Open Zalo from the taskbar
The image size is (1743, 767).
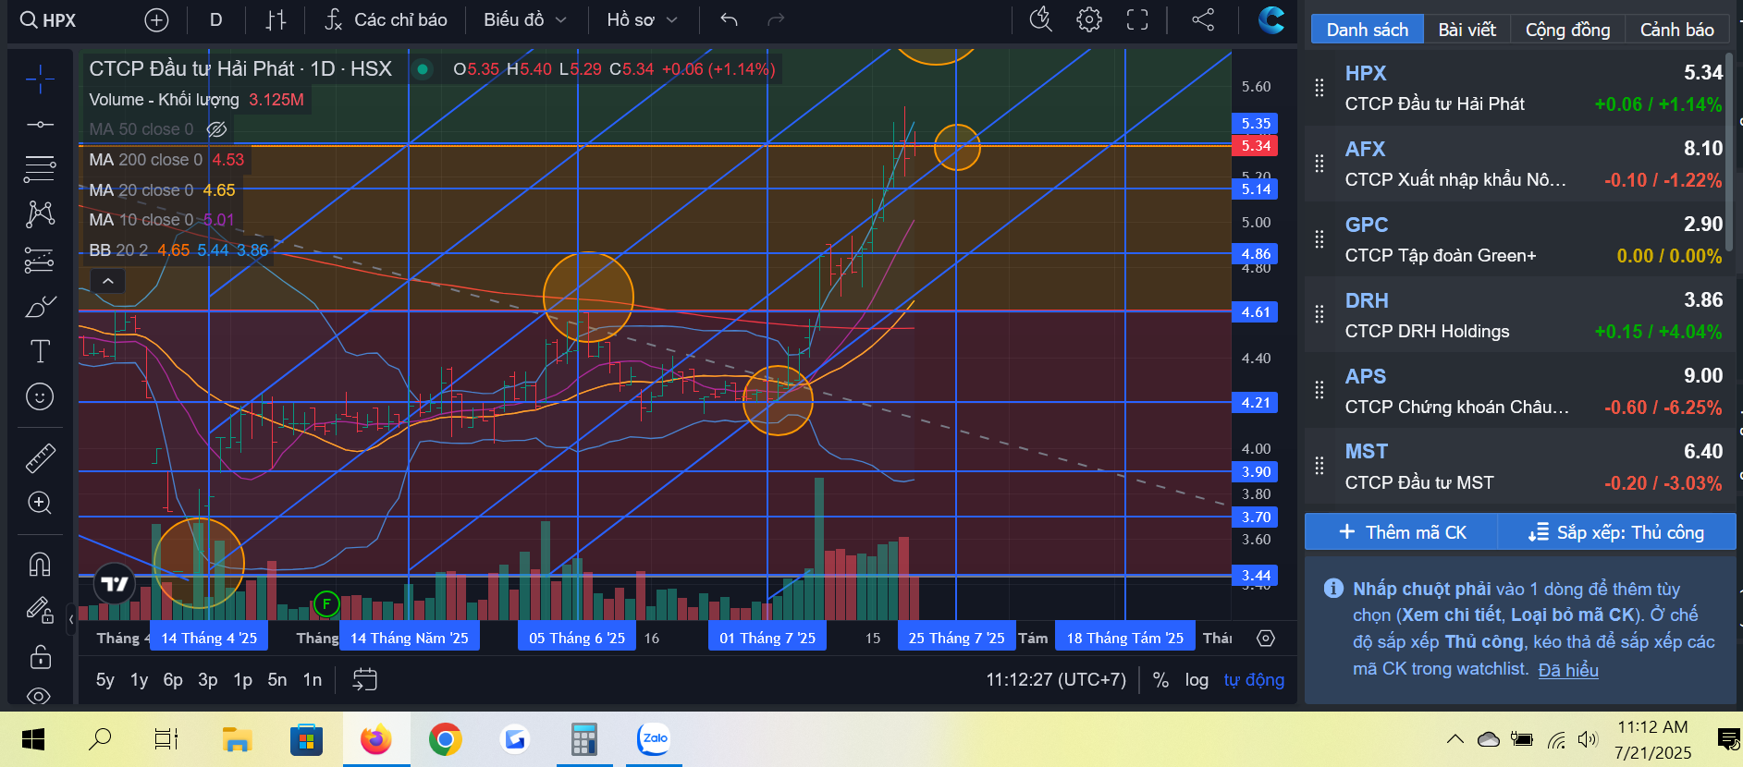654,739
